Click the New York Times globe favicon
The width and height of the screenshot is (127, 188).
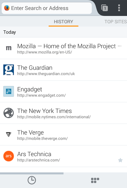coord(9,113)
